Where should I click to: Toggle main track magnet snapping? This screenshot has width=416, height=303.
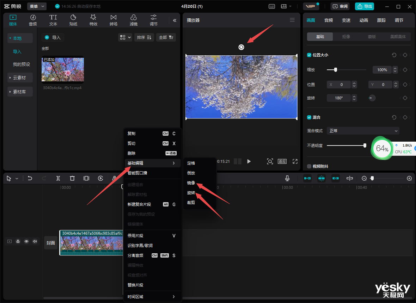point(307,178)
